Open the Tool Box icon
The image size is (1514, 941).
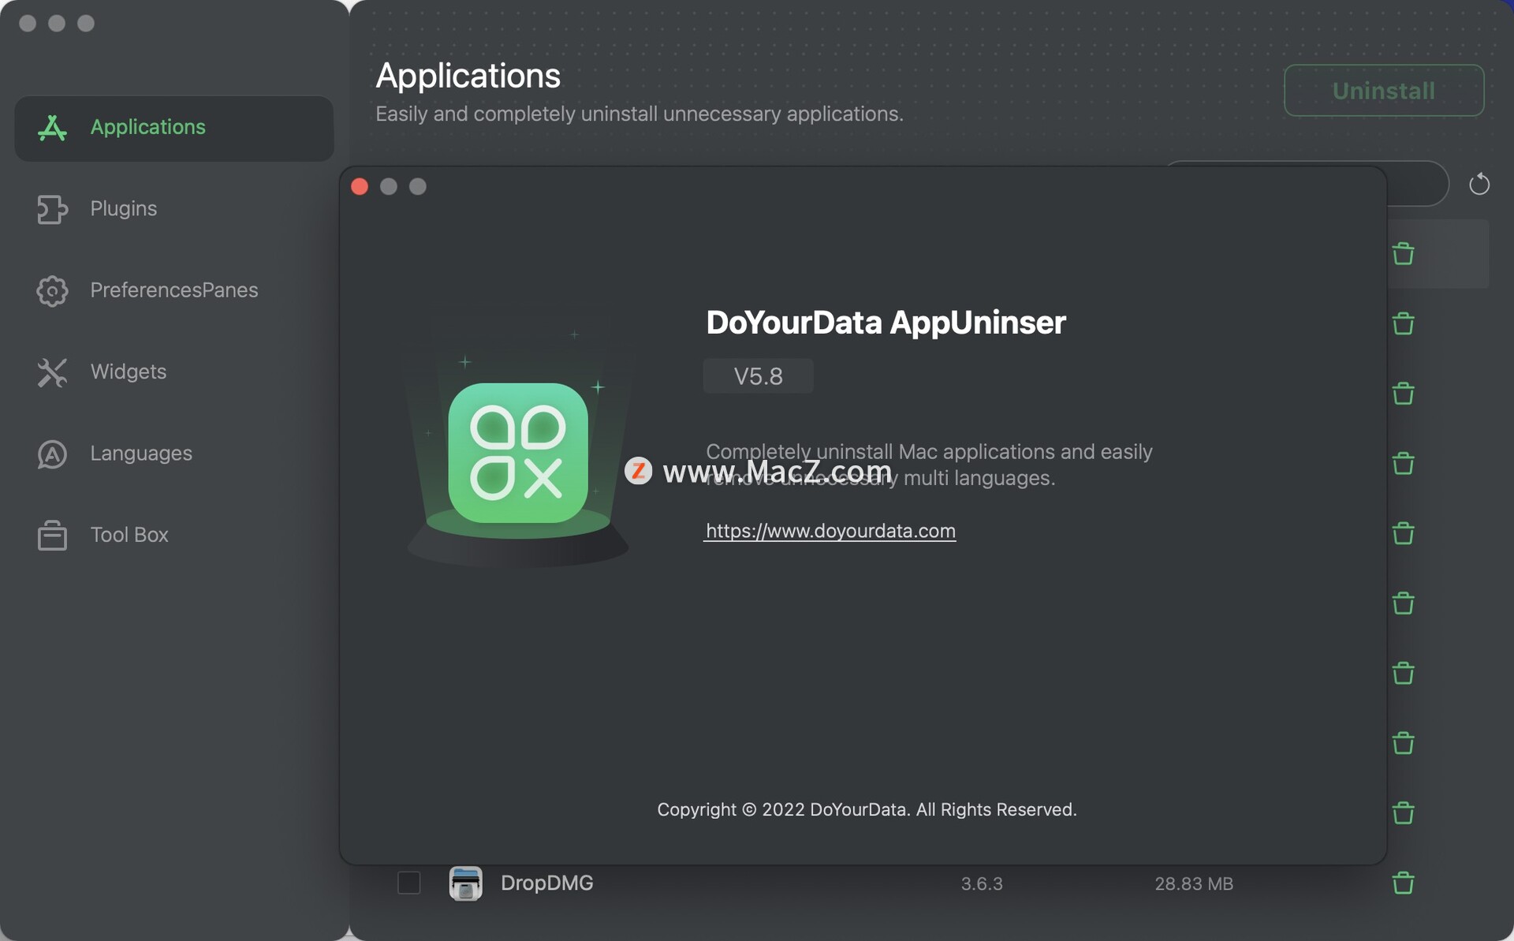(x=52, y=535)
